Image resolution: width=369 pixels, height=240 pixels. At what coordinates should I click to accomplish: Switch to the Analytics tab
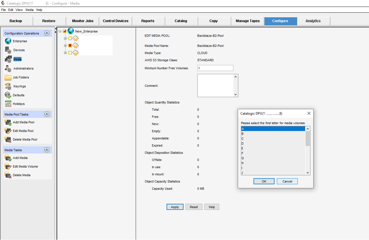[313, 21]
